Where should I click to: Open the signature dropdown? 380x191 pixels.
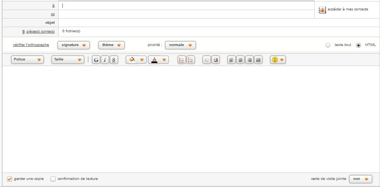(x=74, y=45)
